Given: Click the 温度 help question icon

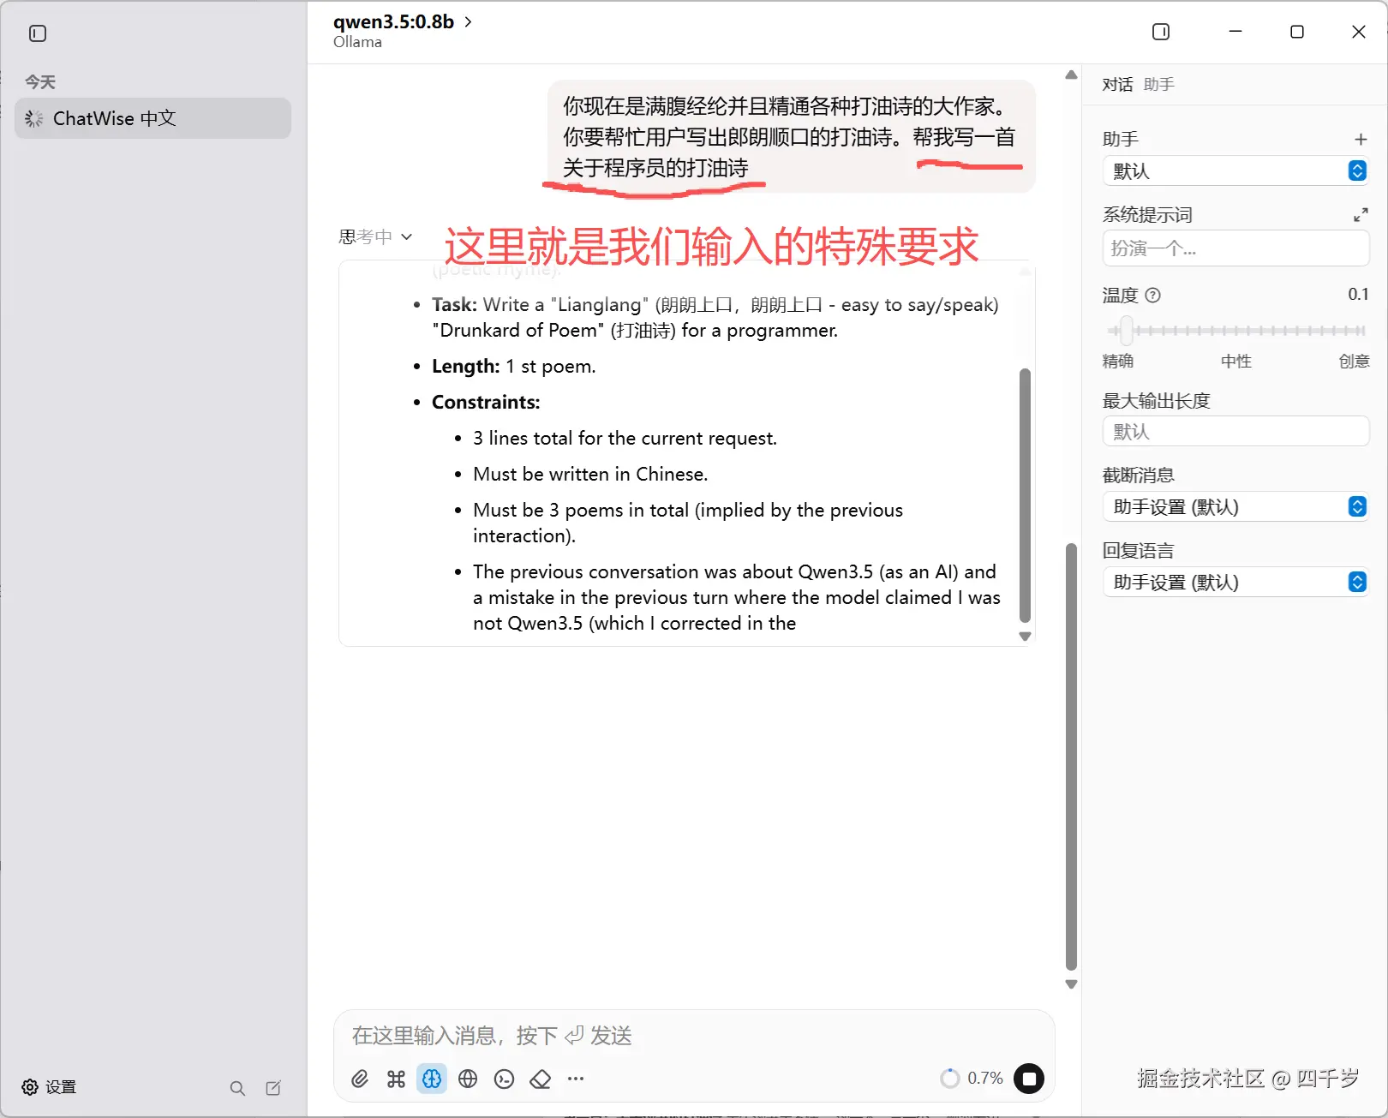Looking at the screenshot, I should click(1153, 296).
